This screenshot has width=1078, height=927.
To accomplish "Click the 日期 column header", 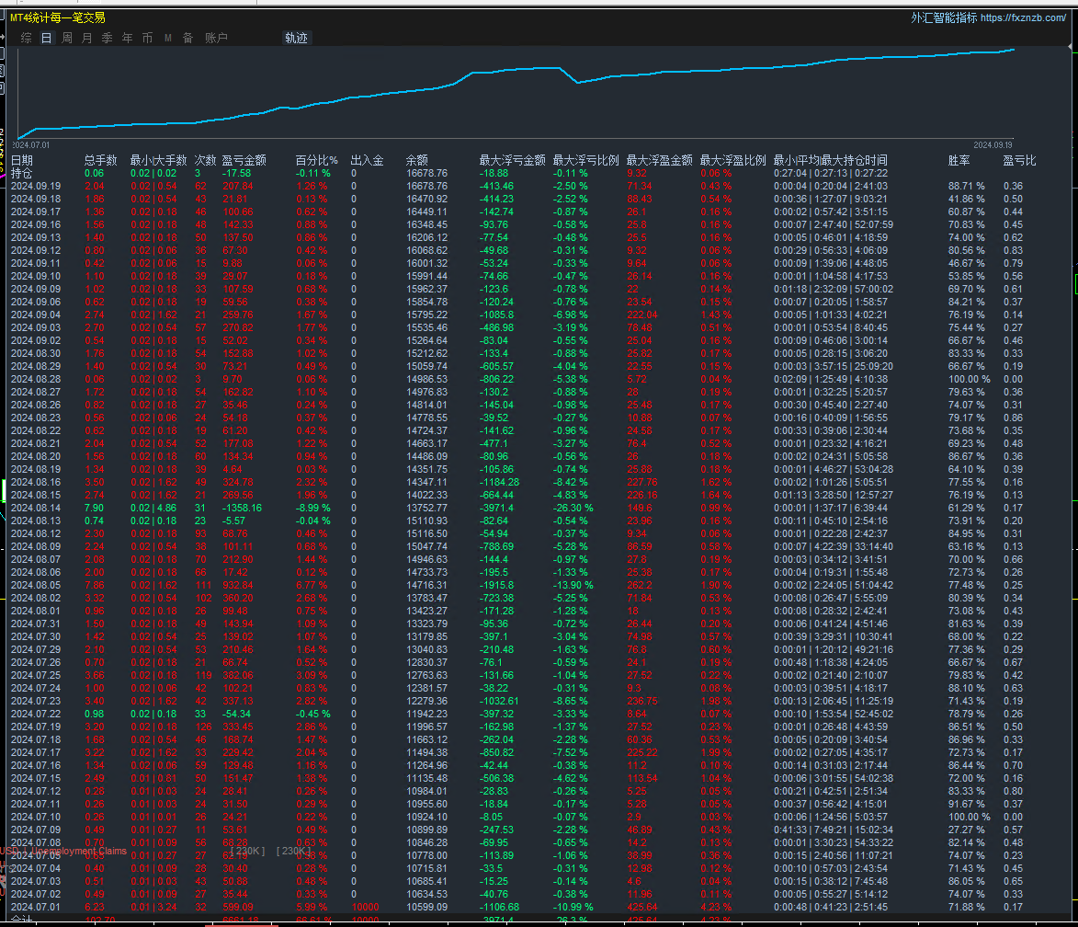I will 22,160.
